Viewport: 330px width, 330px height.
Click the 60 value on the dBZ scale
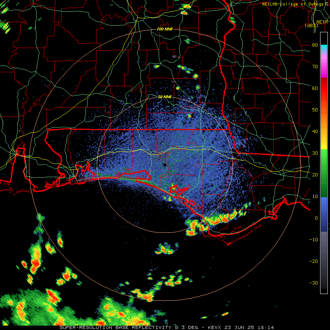point(315,88)
